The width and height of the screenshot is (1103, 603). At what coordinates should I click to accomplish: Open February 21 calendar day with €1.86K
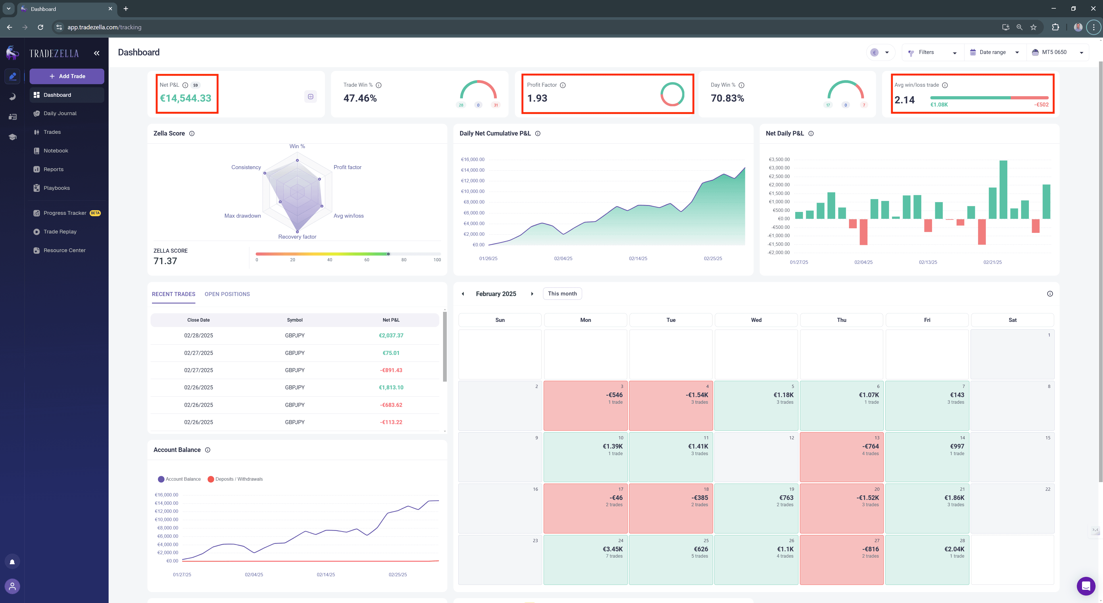[927, 508]
